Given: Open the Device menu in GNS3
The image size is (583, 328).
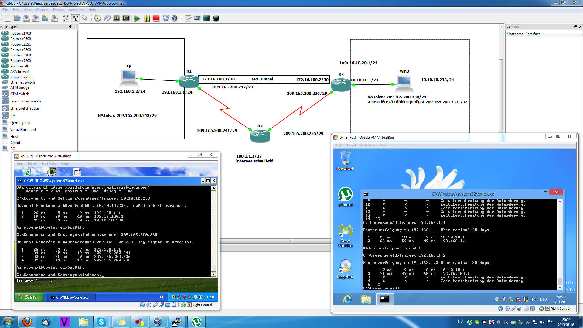Looking at the screenshot, I should (x=58, y=10).
